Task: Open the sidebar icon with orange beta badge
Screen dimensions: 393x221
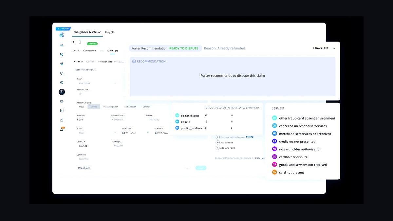Action: [x=62, y=129]
